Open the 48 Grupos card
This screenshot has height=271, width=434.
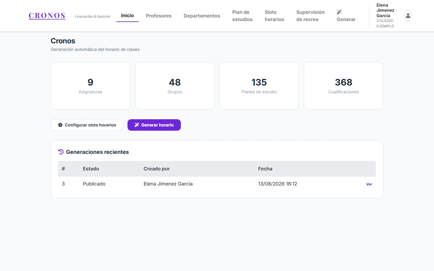coord(175,86)
